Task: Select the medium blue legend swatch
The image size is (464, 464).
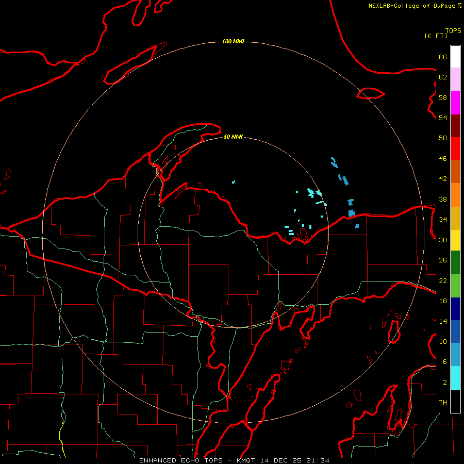Action: click(455, 332)
